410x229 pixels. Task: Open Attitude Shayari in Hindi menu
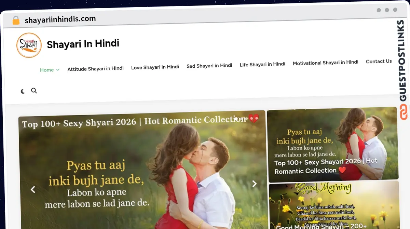pyautogui.click(x=95, y=68)
